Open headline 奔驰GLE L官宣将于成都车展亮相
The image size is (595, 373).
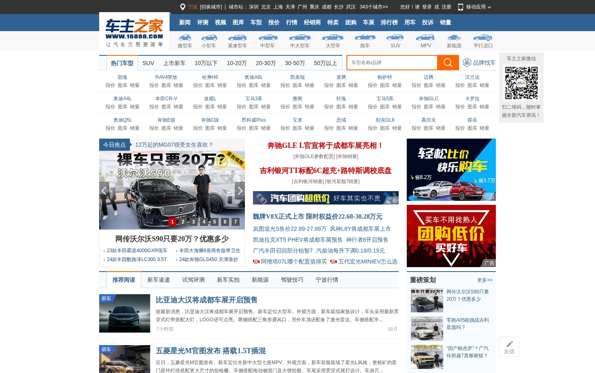[x=326, y=145]
